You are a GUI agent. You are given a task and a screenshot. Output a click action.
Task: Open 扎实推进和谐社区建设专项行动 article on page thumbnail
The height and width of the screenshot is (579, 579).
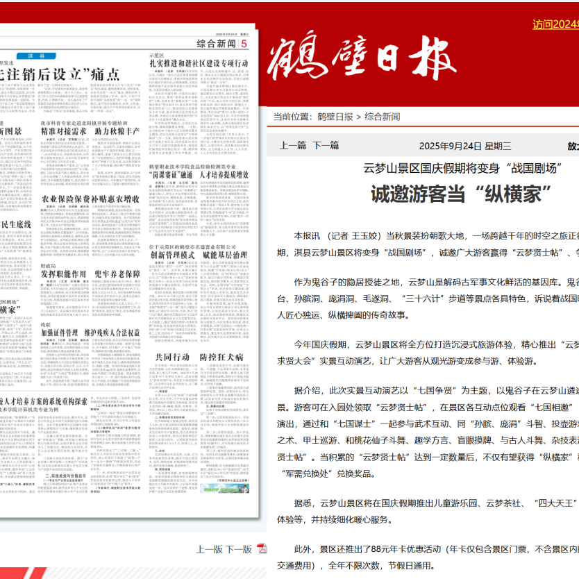(199, 63)
